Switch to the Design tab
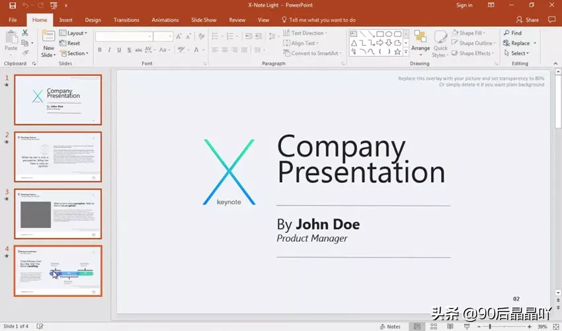 pos(93,20)
